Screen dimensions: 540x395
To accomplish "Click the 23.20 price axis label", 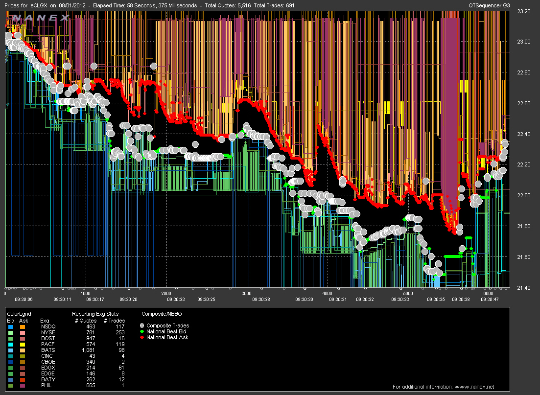I will [x=524, y=11].
